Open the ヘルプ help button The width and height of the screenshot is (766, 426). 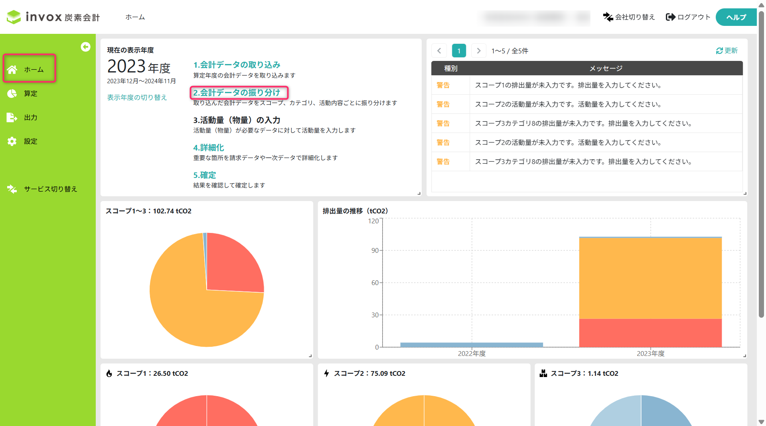(x=736, y=17)
